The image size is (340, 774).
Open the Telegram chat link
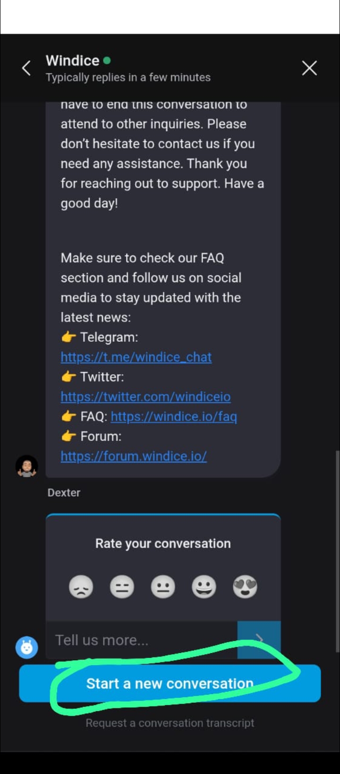click(x=136, y=357)
